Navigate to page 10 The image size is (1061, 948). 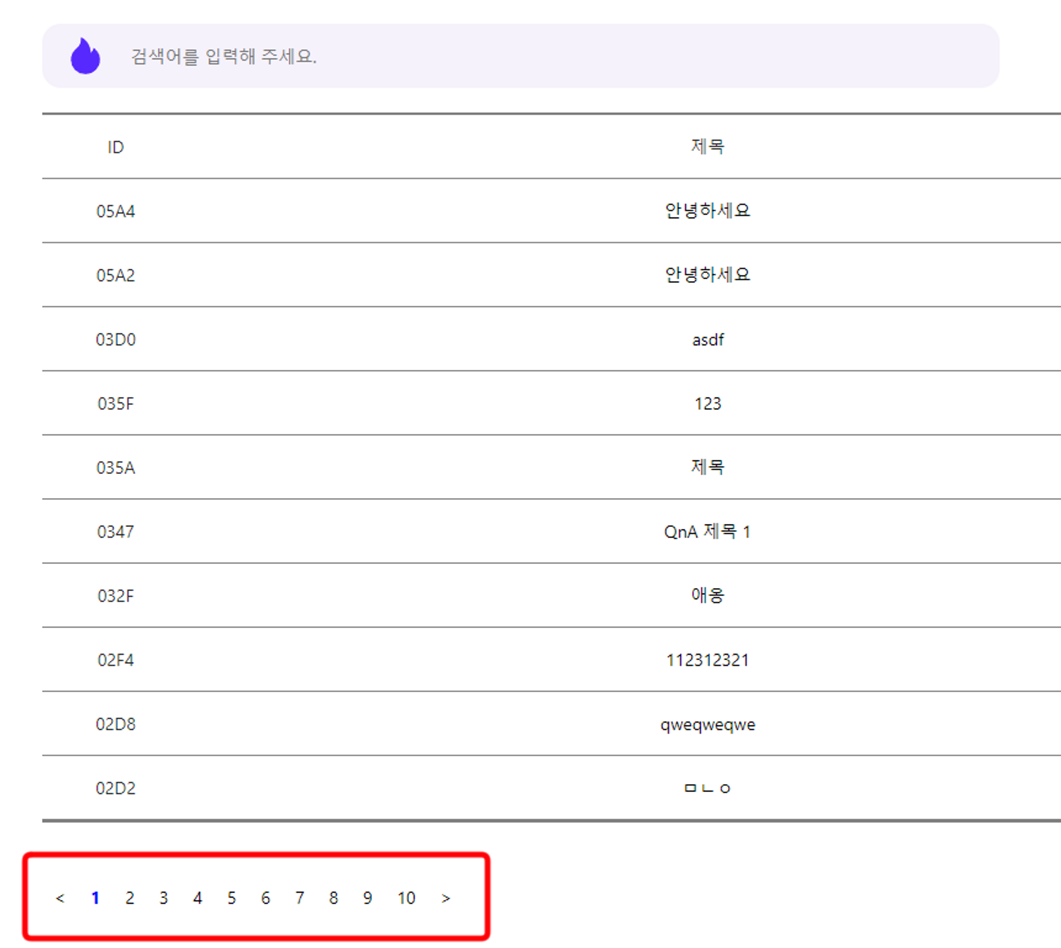coord(407,898)
